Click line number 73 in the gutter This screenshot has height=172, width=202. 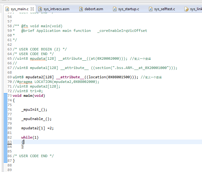[x=10, y=96]
